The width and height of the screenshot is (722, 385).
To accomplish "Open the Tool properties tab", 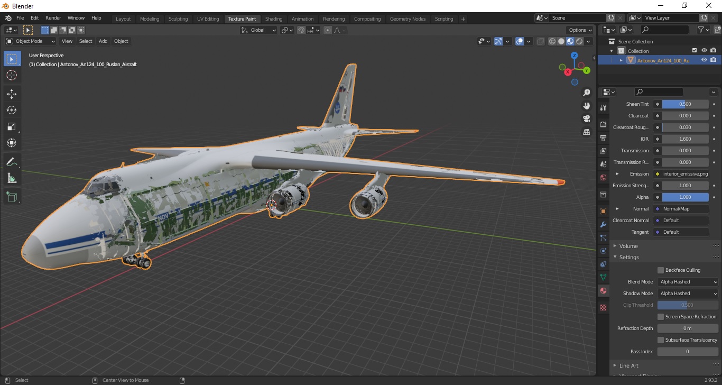I will point(603,107).
